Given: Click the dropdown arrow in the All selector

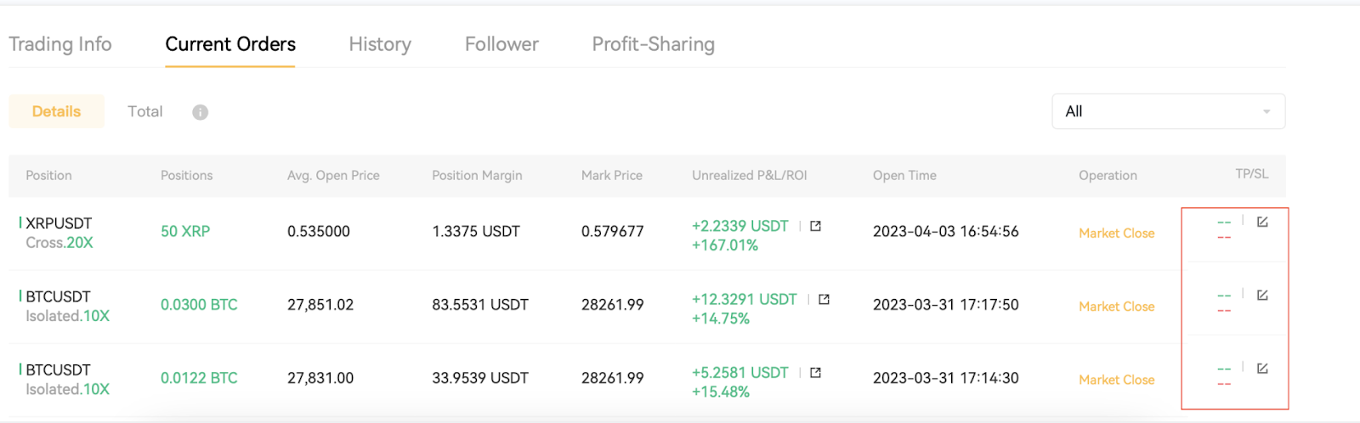Looking at the screenshot, I should click(x=1266, y=112).
